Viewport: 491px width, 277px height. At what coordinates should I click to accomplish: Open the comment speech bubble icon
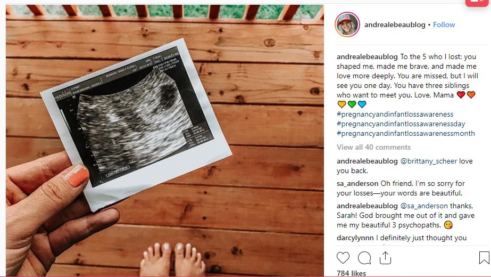[364, 258]
